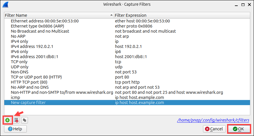Click expression 'tcp port http'
The height and width of the screenshot is (136, 254).
pos(127,82)
